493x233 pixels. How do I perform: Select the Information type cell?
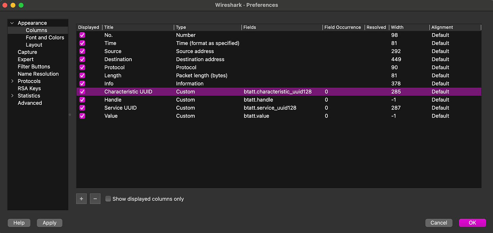[x=190, y=83]
